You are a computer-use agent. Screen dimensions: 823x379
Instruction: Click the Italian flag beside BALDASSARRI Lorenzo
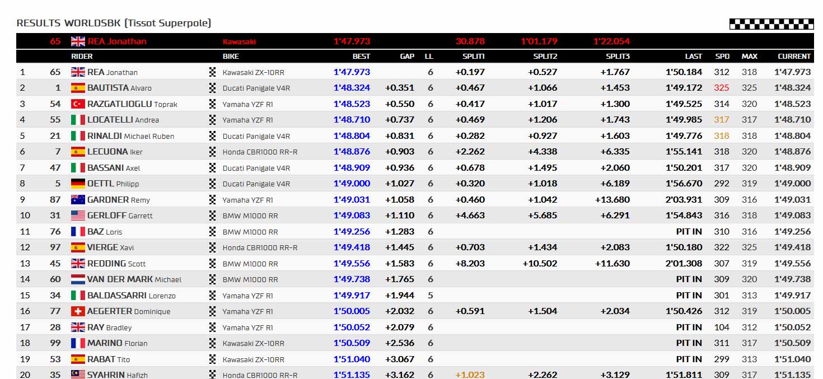coord(78,295)
